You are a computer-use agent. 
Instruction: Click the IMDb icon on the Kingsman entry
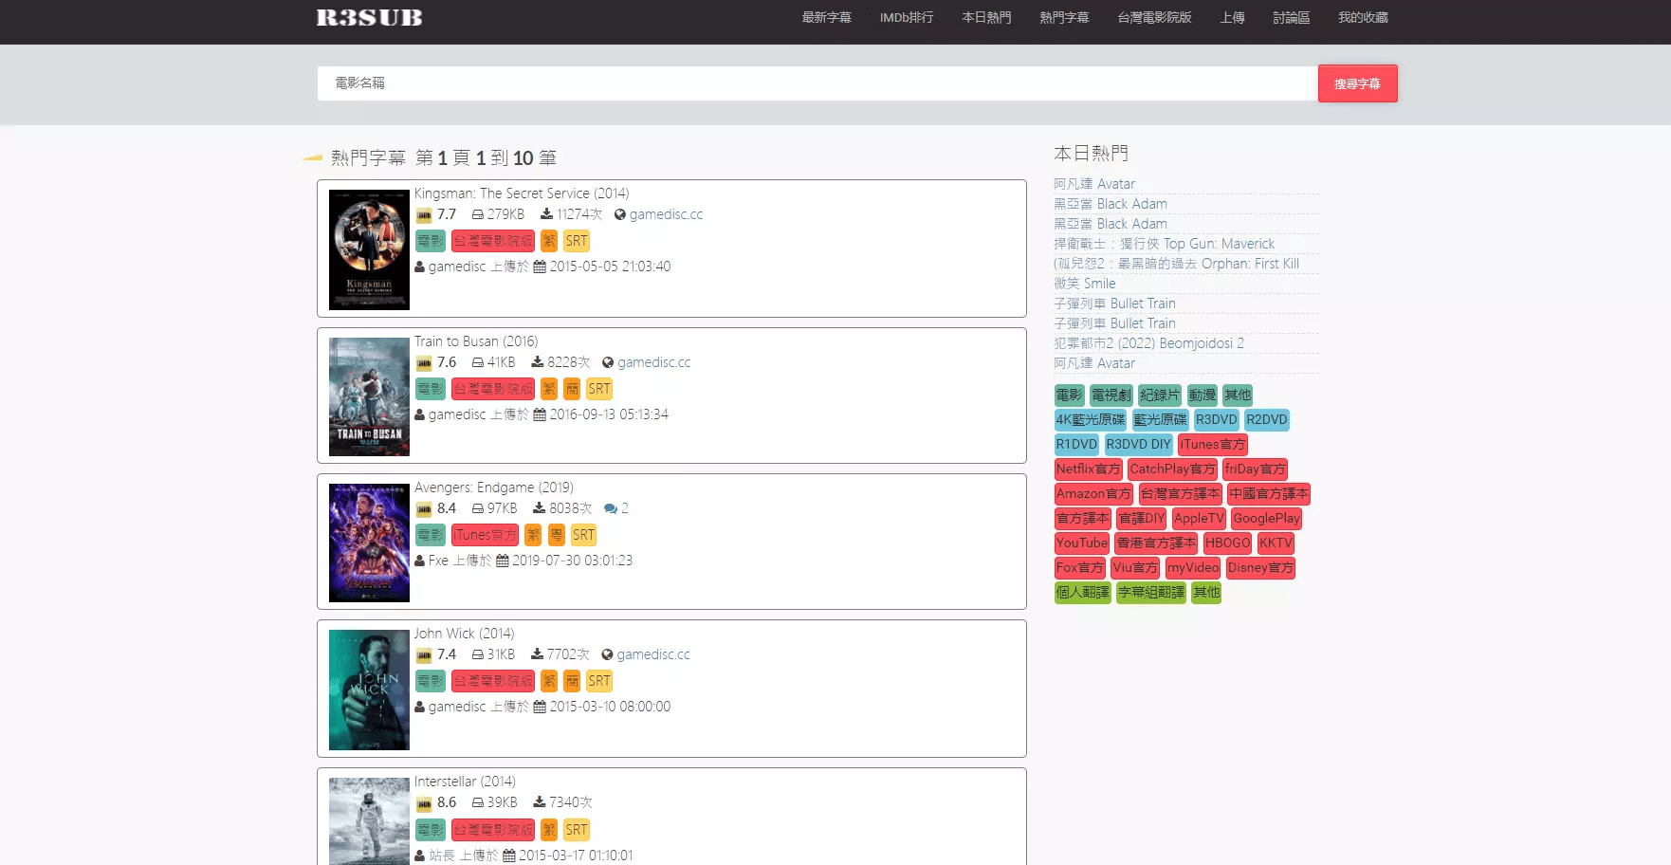point(424,215)
